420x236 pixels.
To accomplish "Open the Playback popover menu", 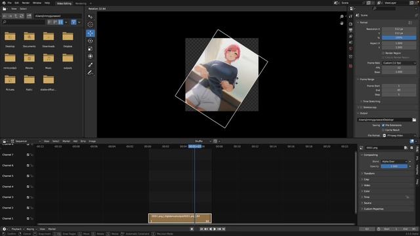I will (x=18, y=229).
